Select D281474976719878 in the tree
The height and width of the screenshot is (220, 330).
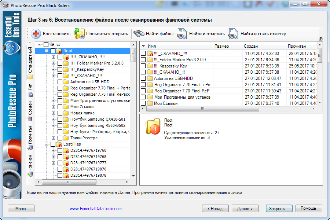[x=88, y=176]
